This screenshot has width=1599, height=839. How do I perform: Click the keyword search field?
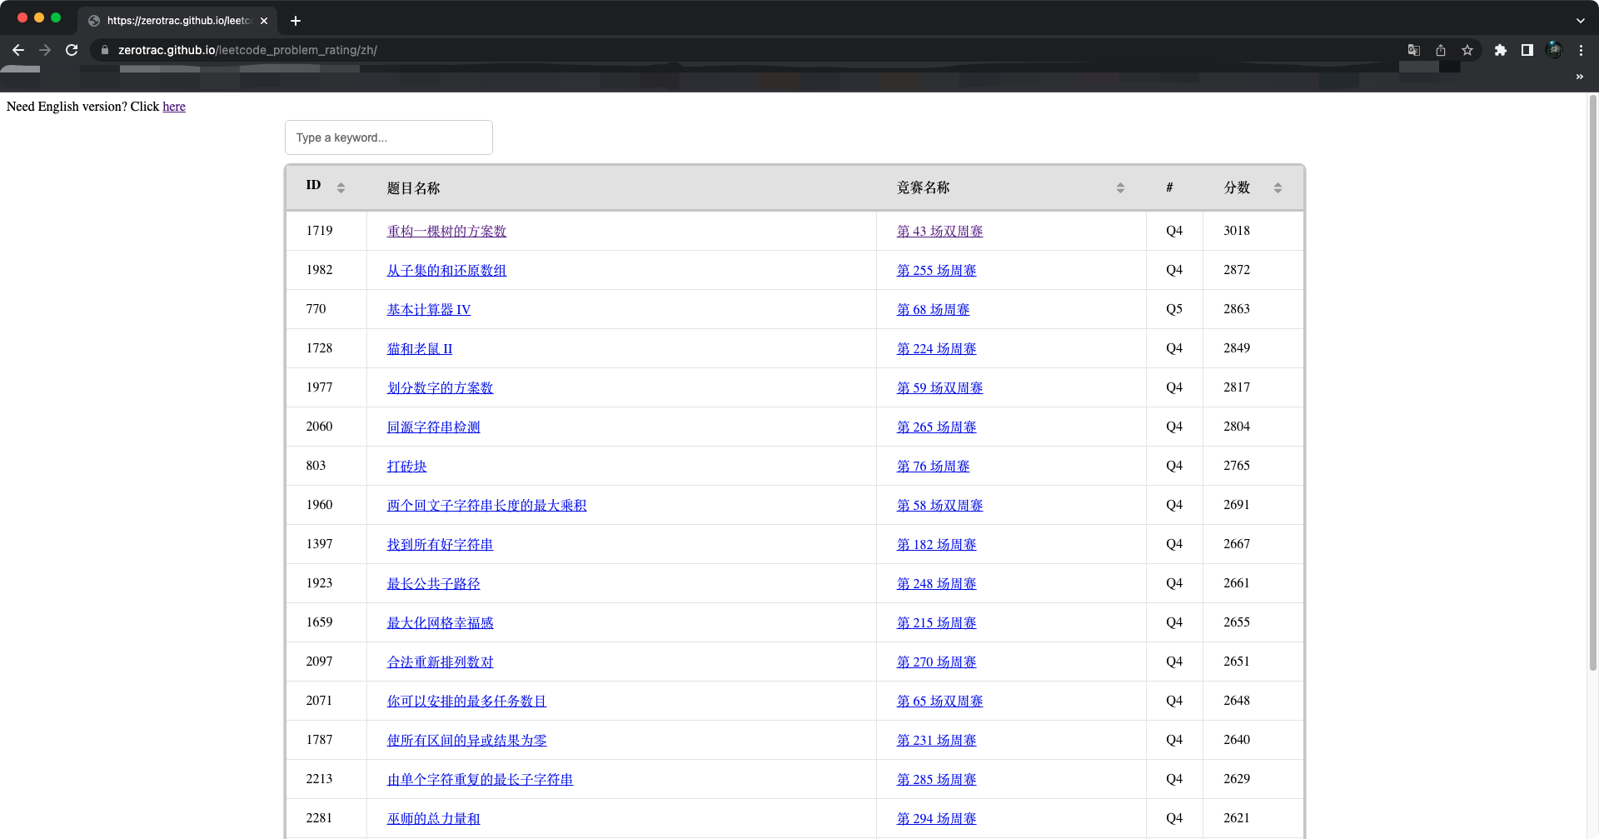click(388, 137)
